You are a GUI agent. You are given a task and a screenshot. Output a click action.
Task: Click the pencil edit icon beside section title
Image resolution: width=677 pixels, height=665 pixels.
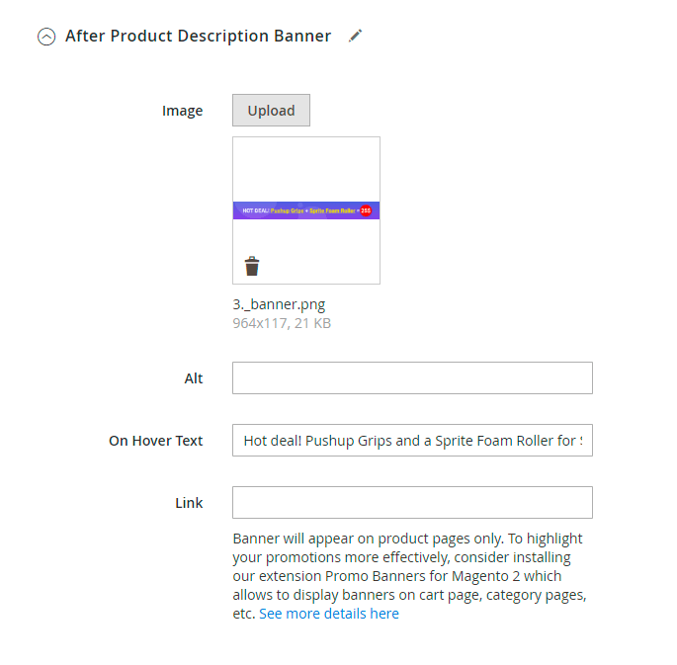pyautogui.click(x=356, y=36)
